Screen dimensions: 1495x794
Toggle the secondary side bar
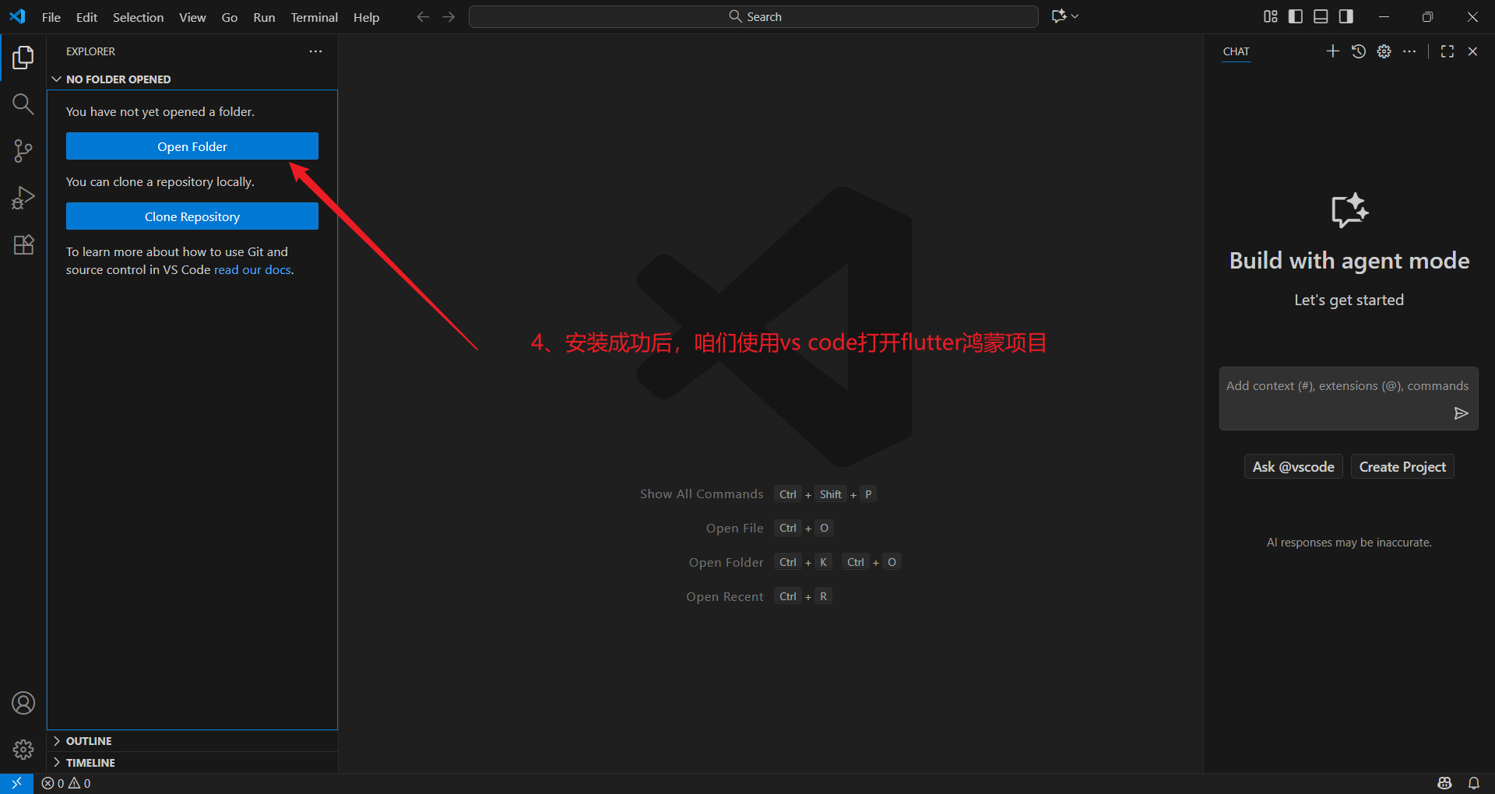pyautogui.click(x=1346, y=16)
